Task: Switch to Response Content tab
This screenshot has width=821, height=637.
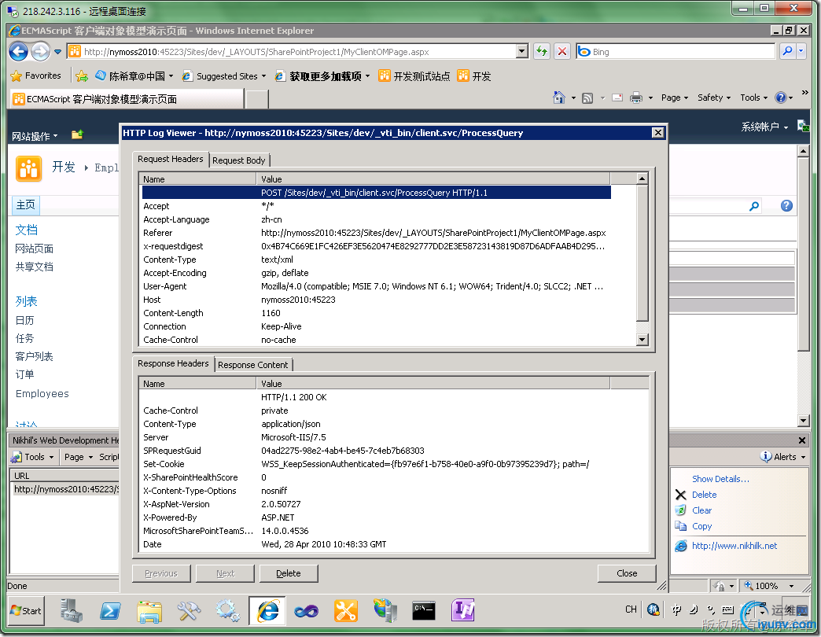Action: (x=253, y=365)
